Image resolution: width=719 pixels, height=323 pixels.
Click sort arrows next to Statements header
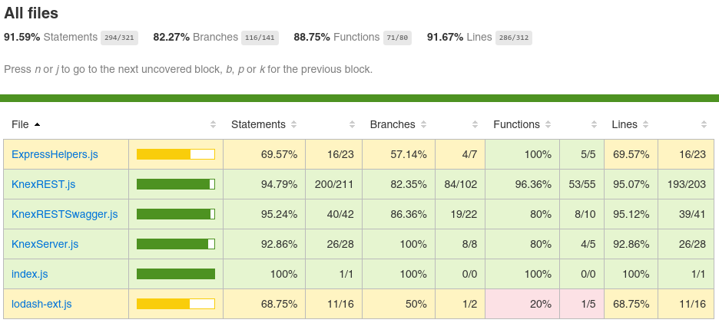(x=294, y=124)
